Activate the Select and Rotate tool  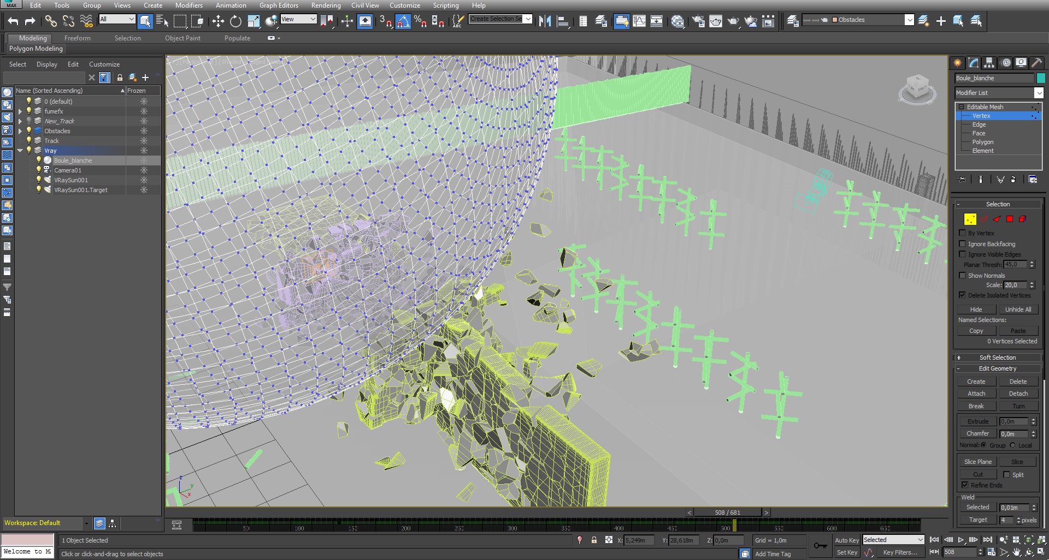pos(235,21)
